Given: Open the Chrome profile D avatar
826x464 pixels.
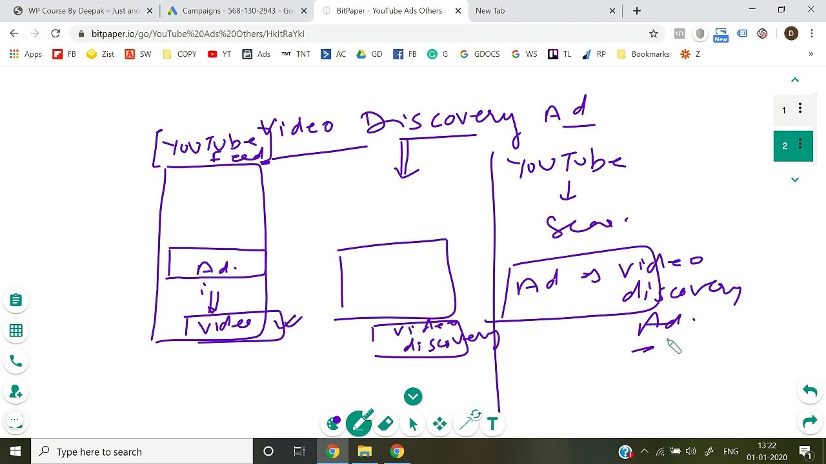Looking at the screenshot, I should click(791, 34).
